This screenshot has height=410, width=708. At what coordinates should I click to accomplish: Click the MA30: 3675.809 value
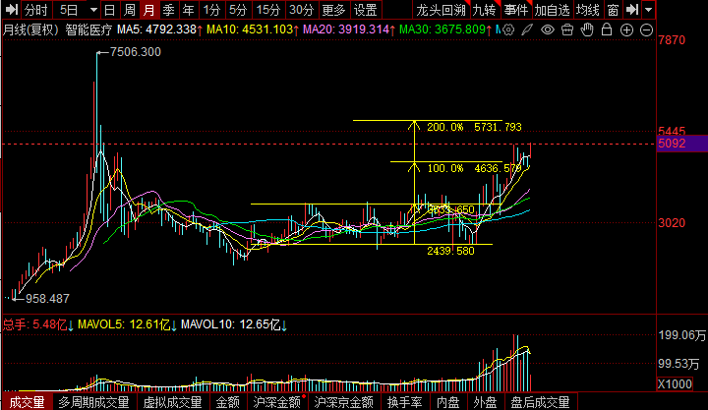click(x=445, y=30)
